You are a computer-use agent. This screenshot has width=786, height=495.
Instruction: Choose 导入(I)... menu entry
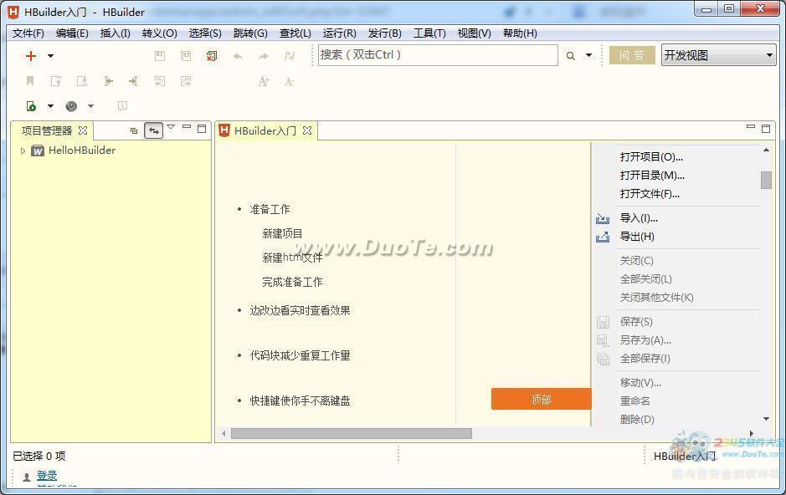[639, 217]
